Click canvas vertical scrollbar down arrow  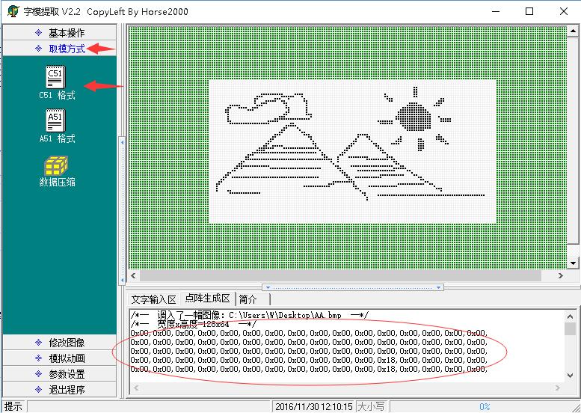pos(573,263)
